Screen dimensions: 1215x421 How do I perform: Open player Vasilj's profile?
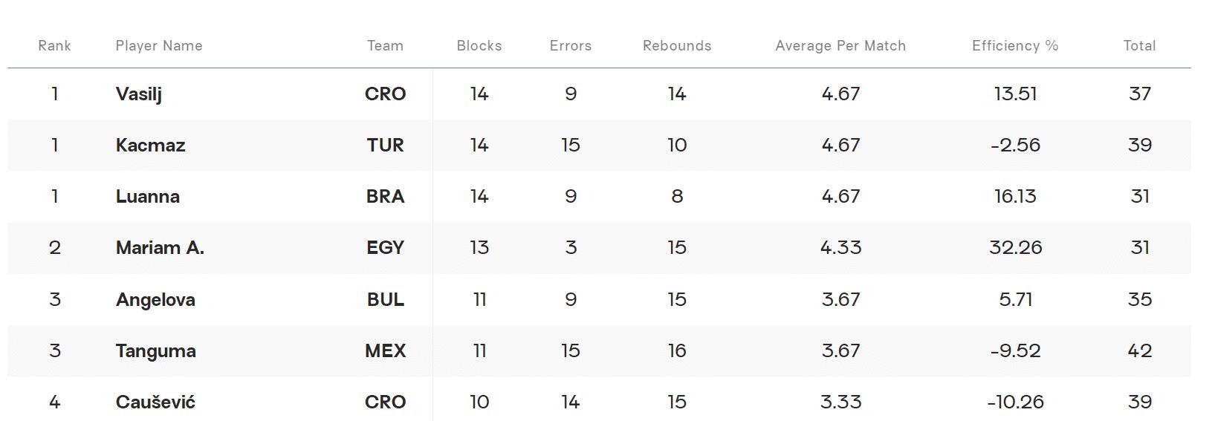(x=139, y=94)
